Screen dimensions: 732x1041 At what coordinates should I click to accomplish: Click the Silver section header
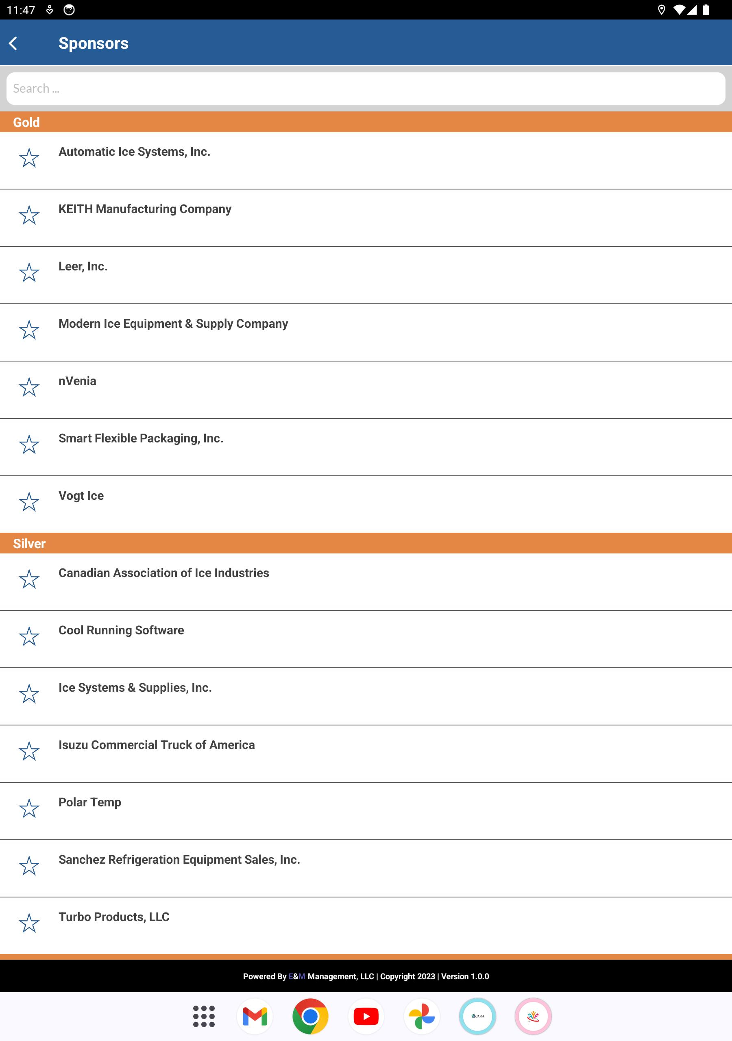[x=366, y=543]
